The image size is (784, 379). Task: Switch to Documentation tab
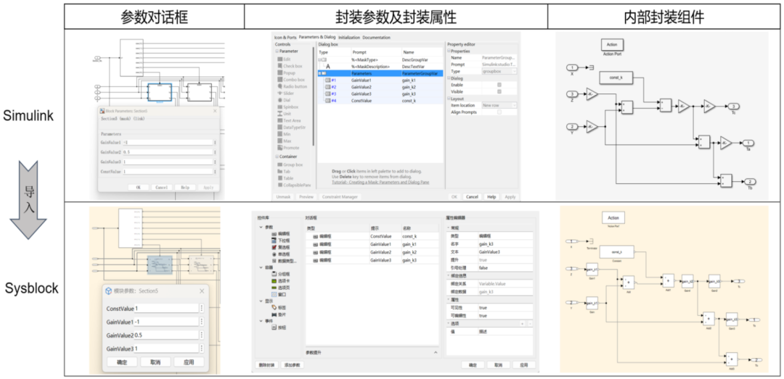click(376, 38)
